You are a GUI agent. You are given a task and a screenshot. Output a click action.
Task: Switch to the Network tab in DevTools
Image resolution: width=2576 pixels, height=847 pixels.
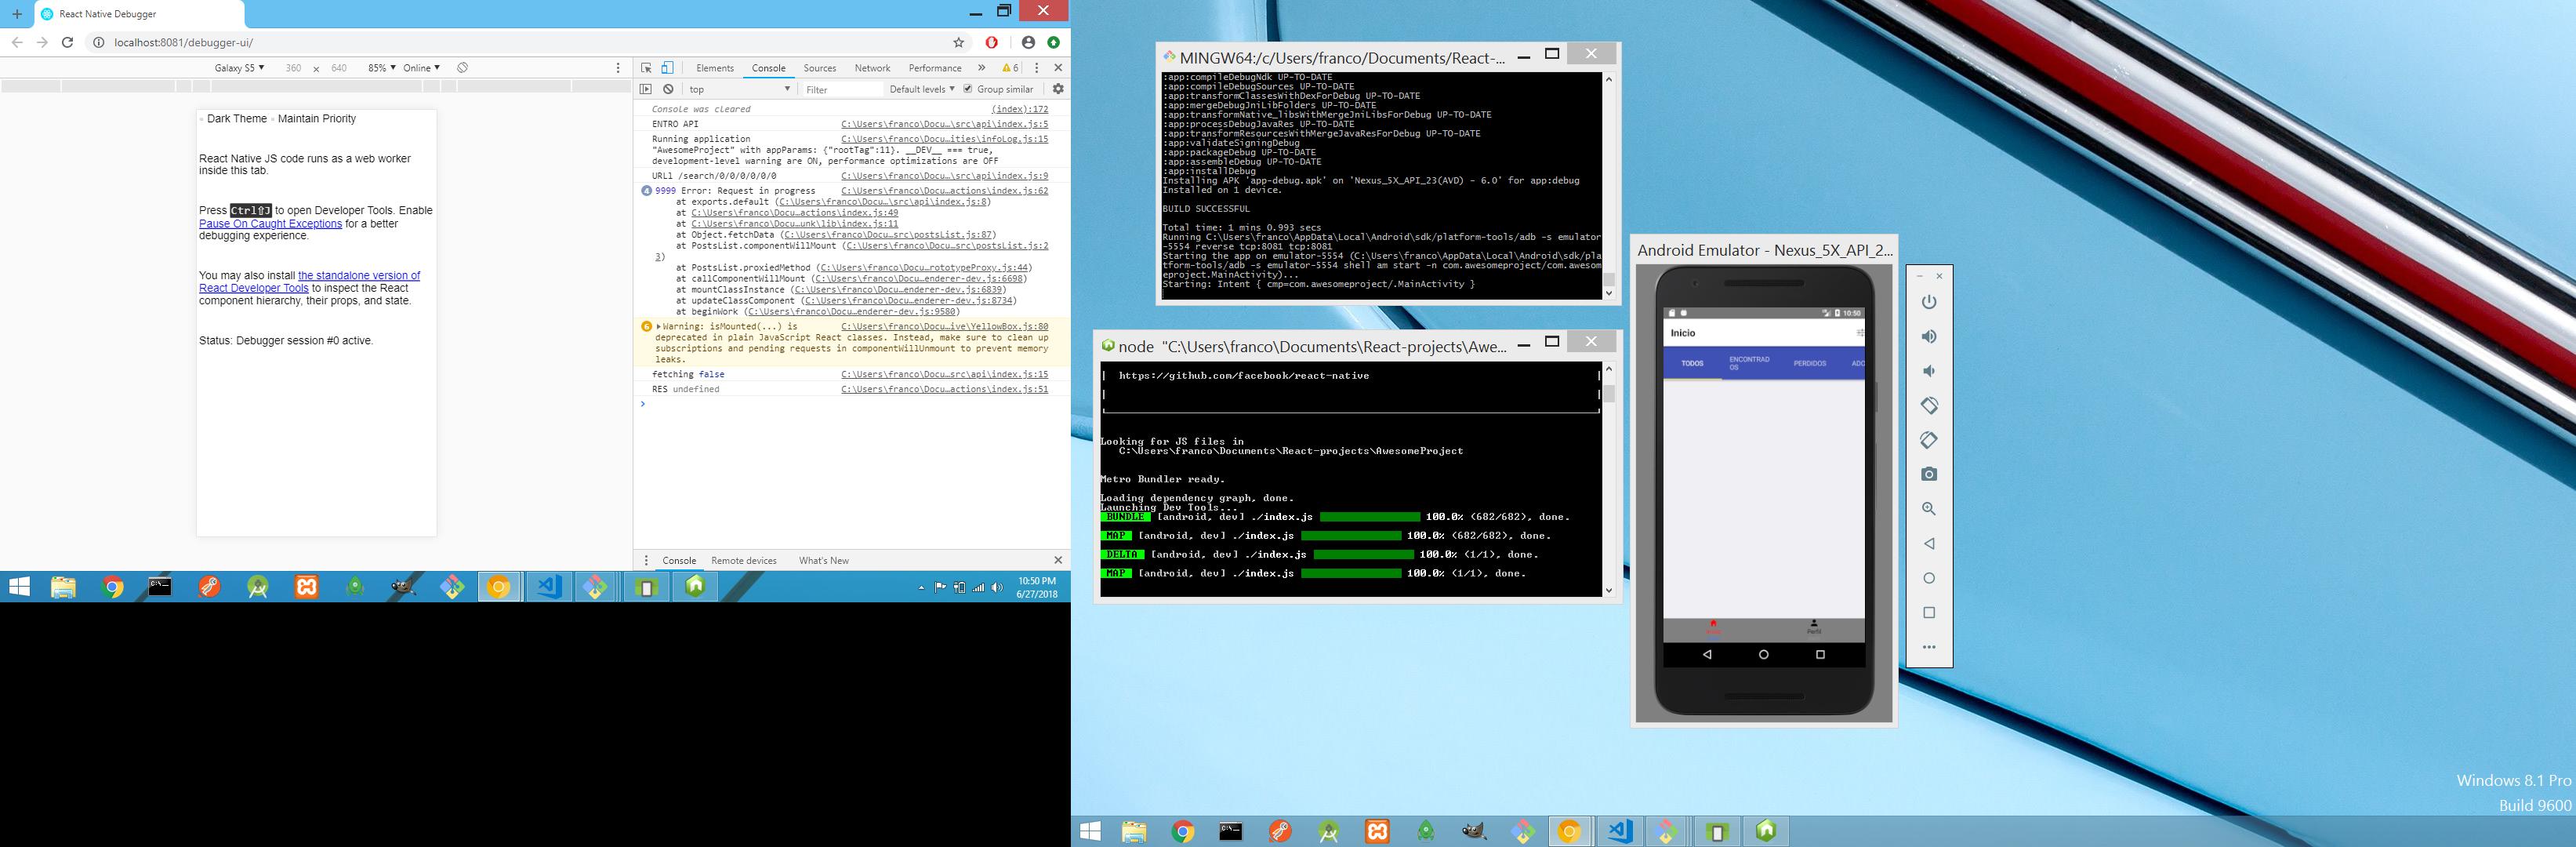click(872, 68)
